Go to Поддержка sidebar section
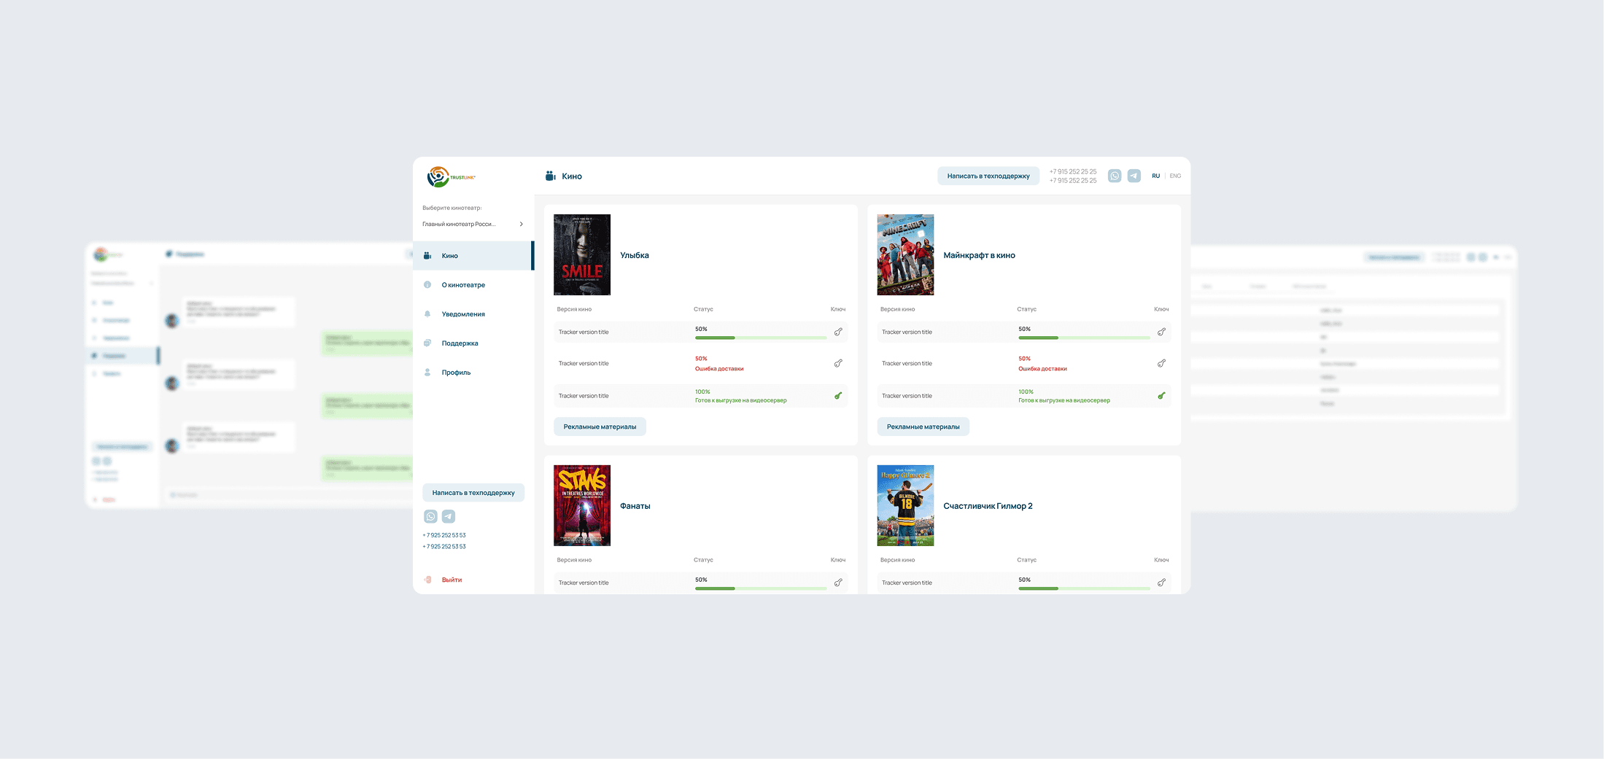1604x759 pixels. tap(460, 343)
